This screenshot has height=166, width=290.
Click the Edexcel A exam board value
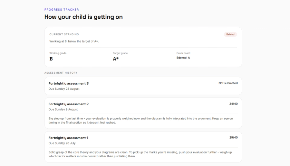(x=183, y=58)
